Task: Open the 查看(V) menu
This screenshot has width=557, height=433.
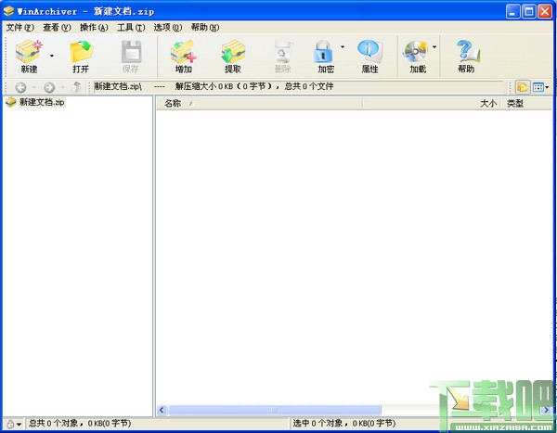Action: point(57,27)
